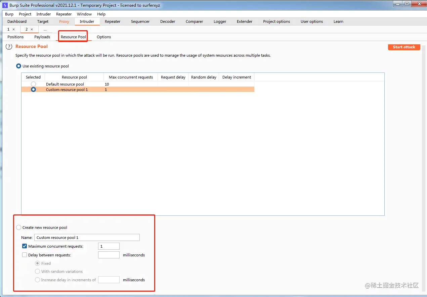Maximize the Burp Suite window

[407, 4]
